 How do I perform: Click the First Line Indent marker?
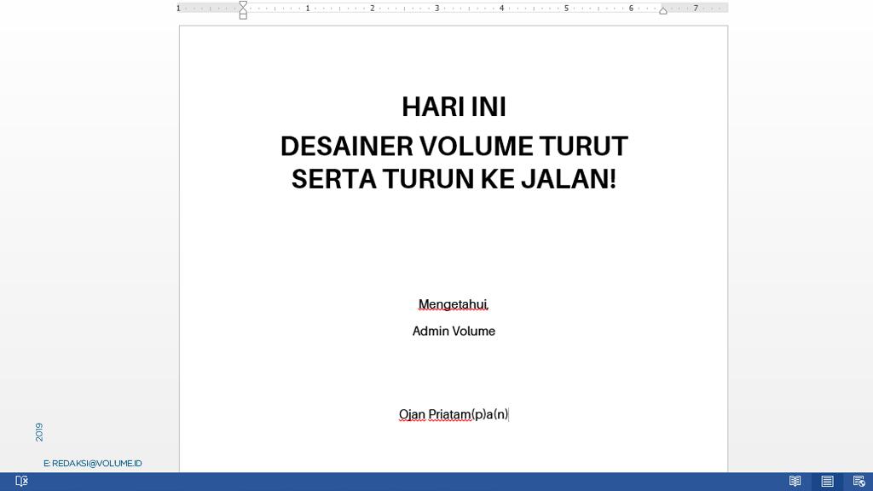(x=243, y=4)
